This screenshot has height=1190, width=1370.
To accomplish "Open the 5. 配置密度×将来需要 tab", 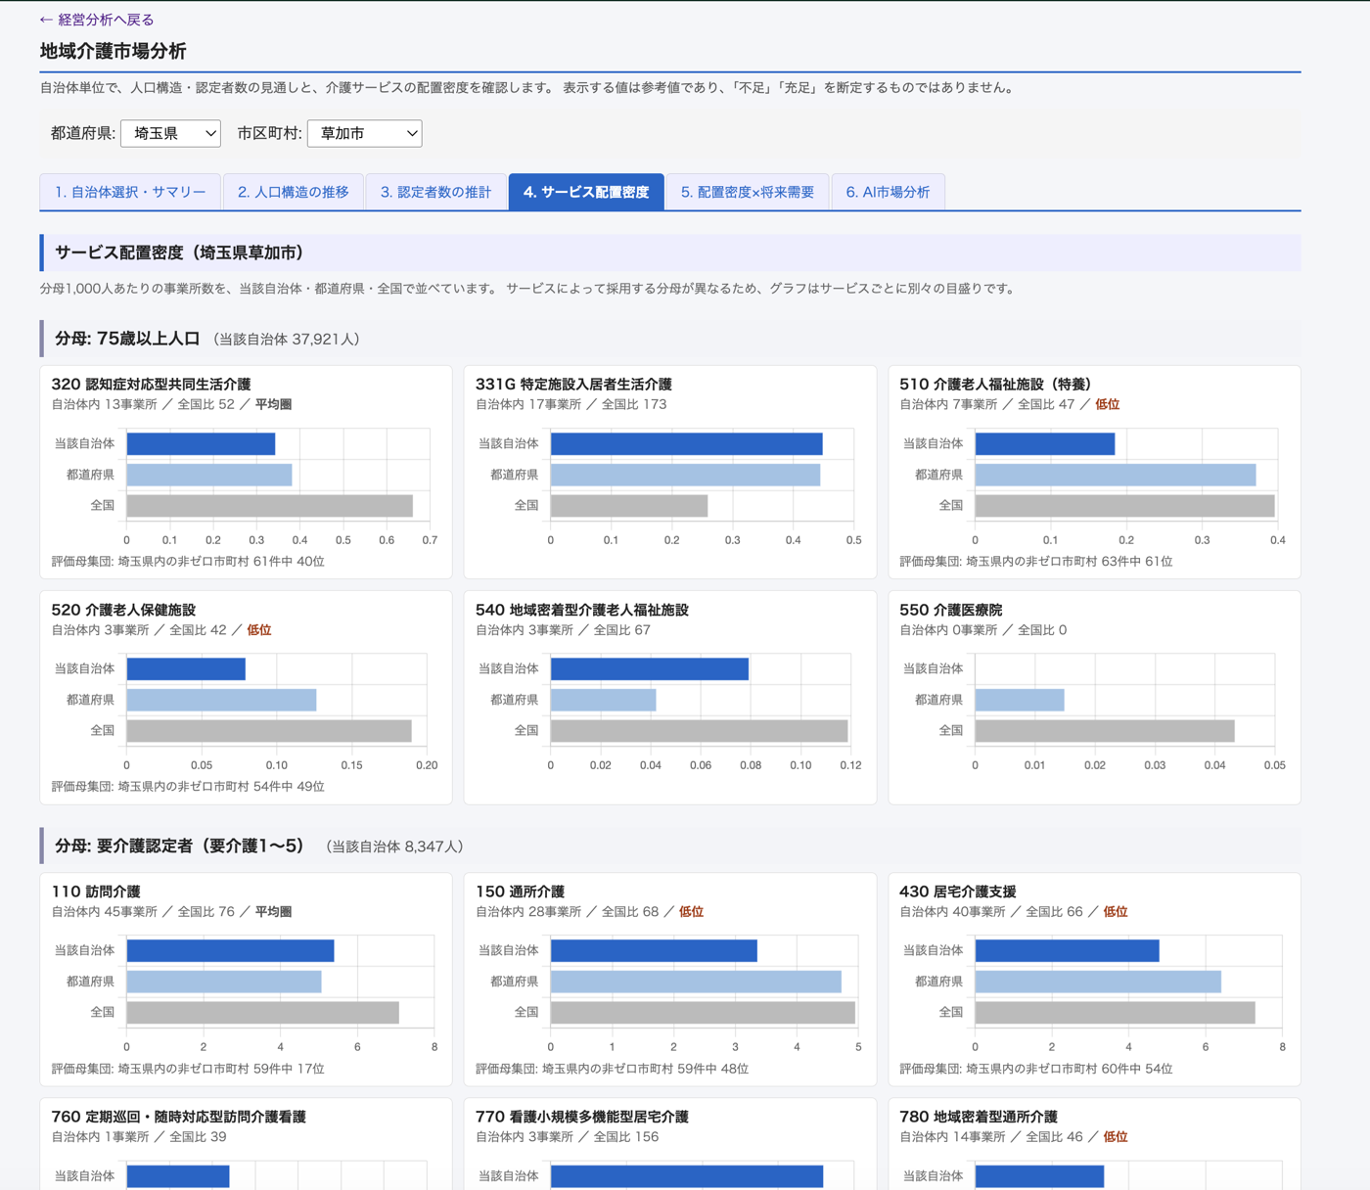I will pyautogui.click(x=748, y=192).
